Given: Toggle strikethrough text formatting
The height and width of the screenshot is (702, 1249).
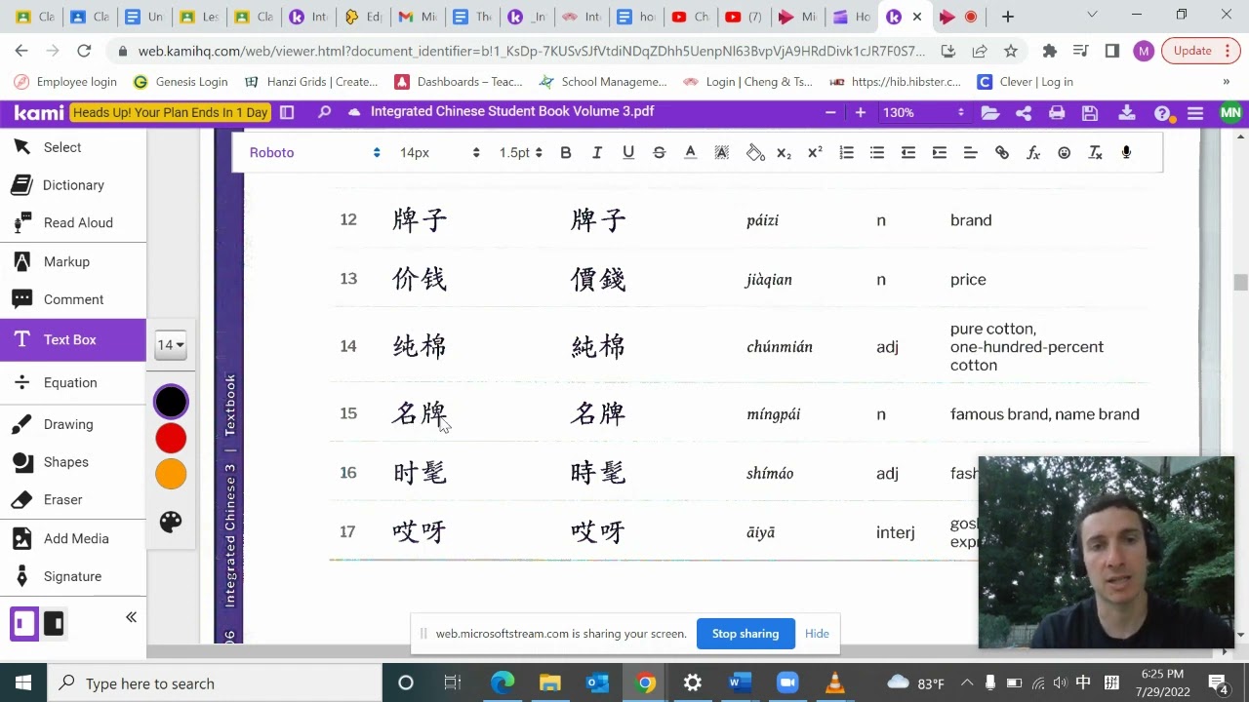Looking at the screenshot, I should pos(660,153).
